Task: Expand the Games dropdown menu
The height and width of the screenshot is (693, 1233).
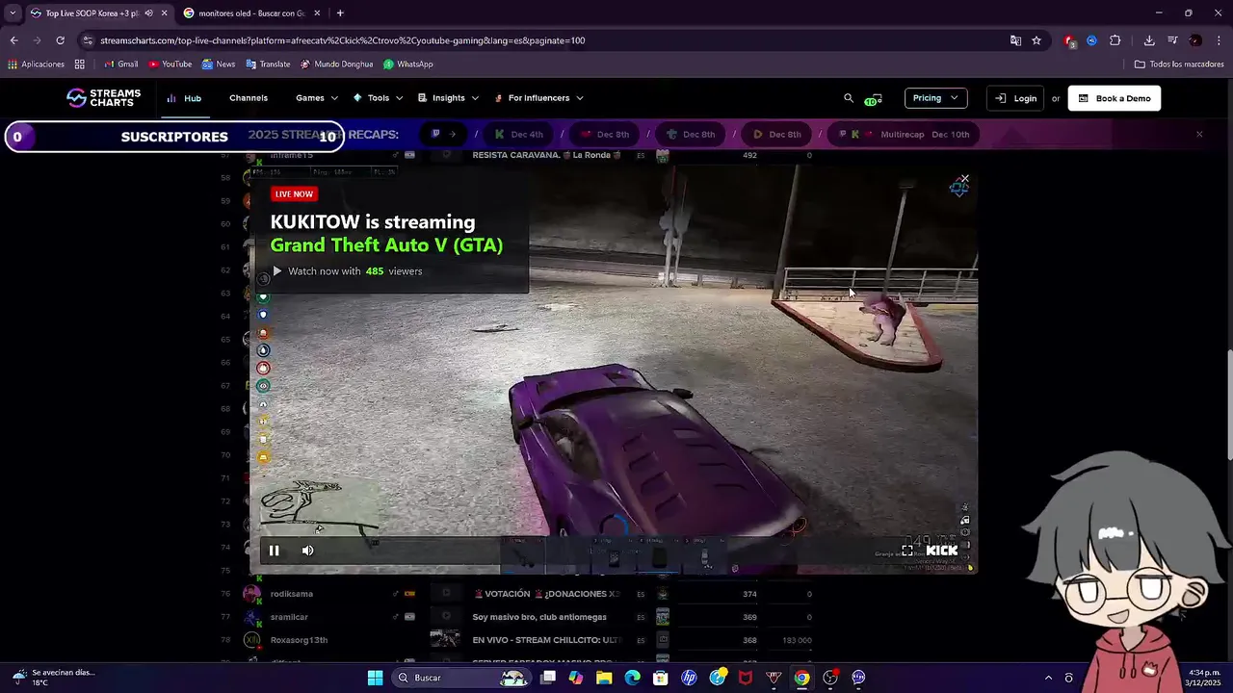Action: [x=317, y=98]
